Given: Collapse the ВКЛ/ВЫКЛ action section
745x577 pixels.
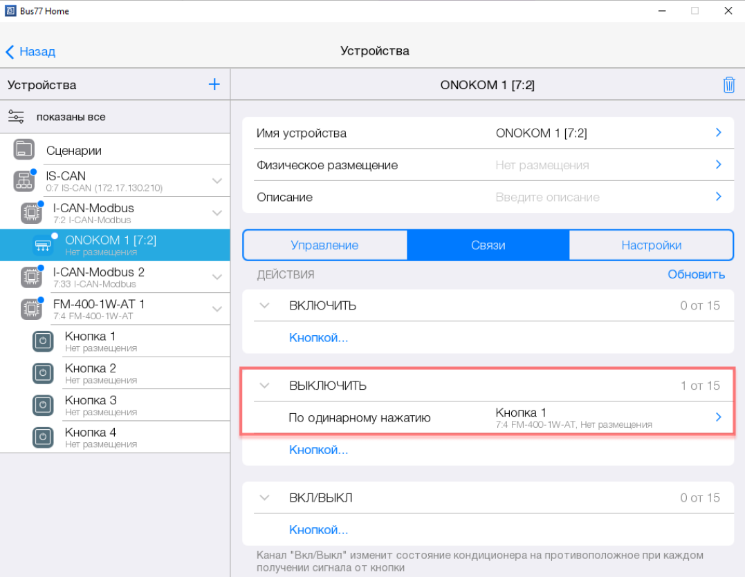Looking at the screenshot, I should pos(264,498).
